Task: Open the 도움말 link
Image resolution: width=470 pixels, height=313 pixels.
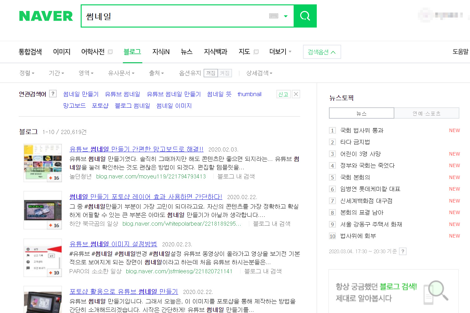Action: (x=460, y=52)
